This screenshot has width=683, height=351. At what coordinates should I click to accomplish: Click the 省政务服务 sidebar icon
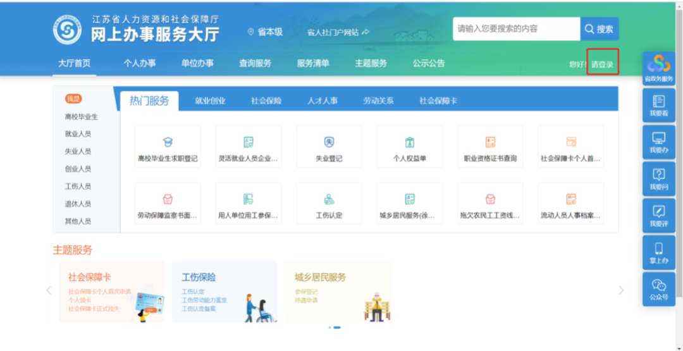point(658,65)
